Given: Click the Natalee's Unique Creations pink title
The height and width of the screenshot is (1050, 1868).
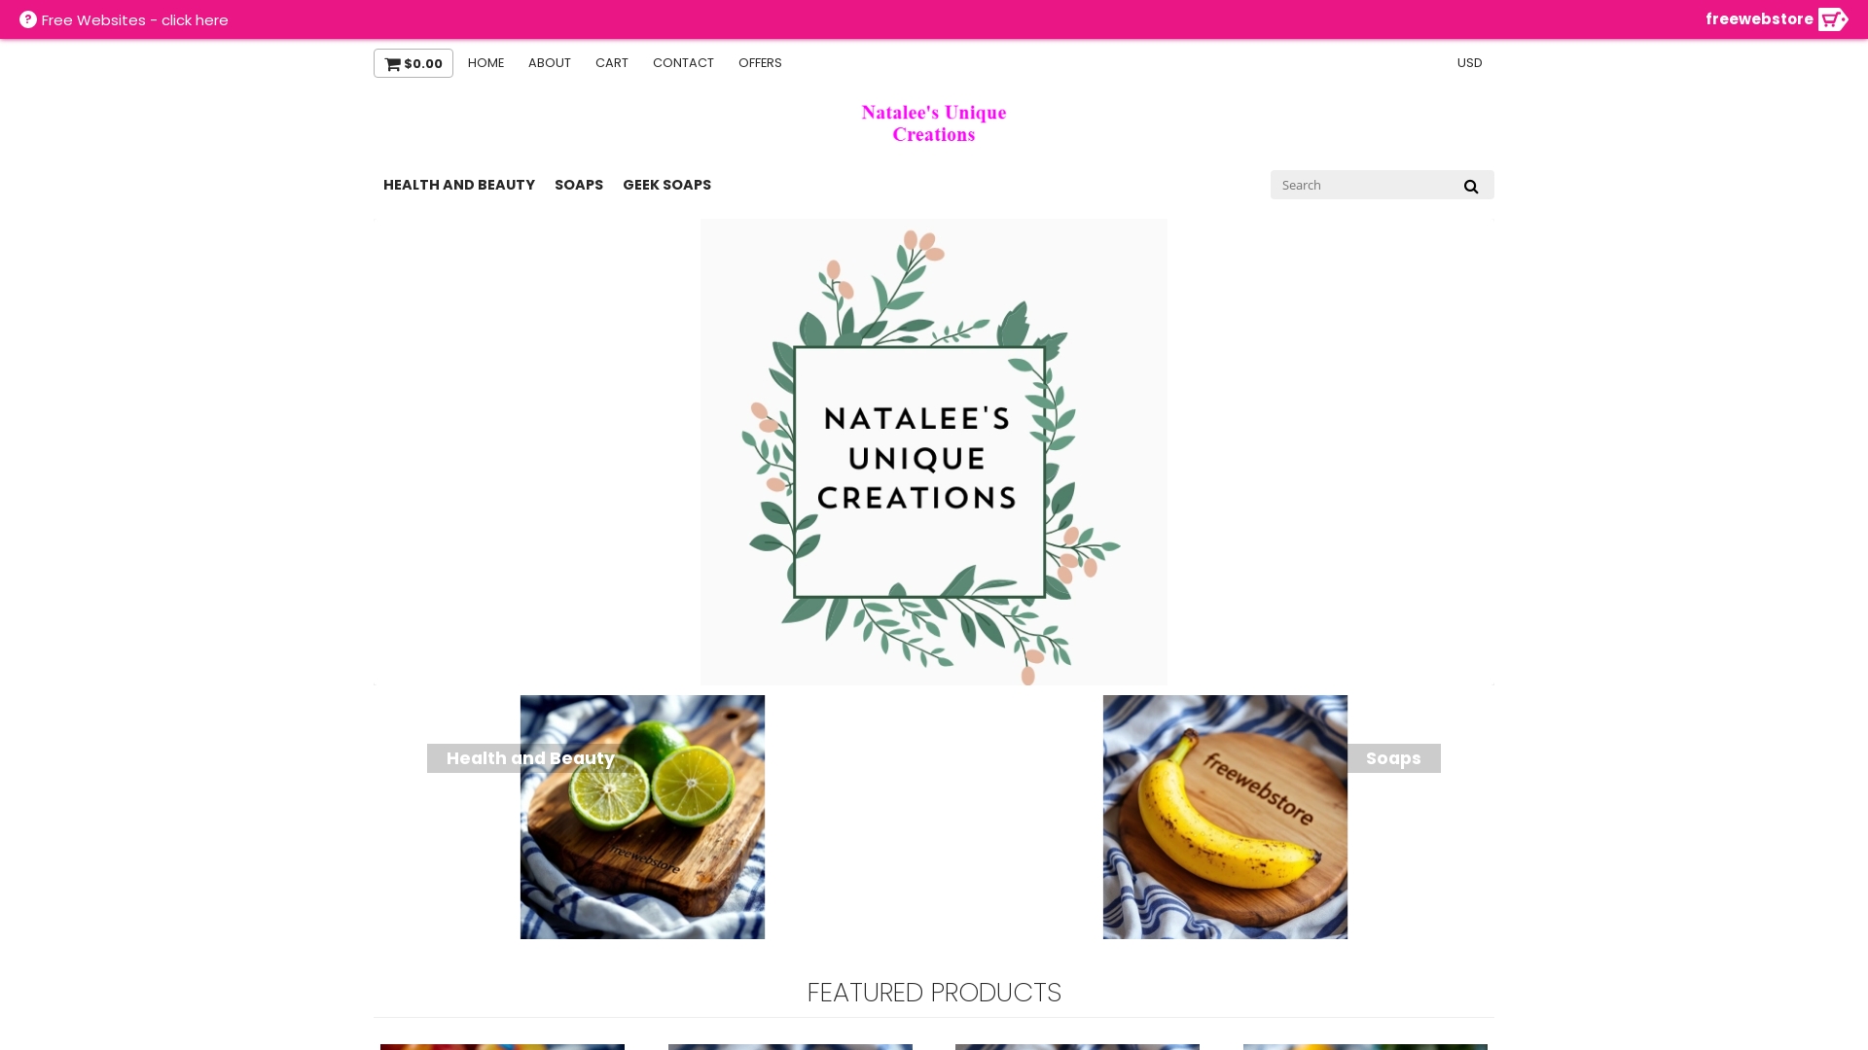Looking at the screenshot, I should [934, 123].
